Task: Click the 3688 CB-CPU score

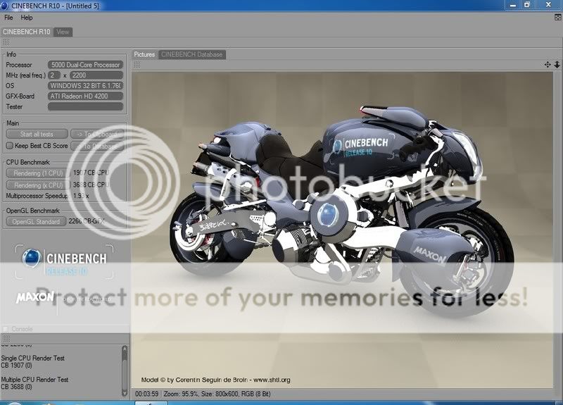Action: point(91,185)
